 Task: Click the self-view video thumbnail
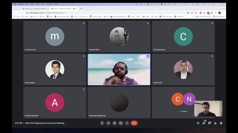(208, 109)
